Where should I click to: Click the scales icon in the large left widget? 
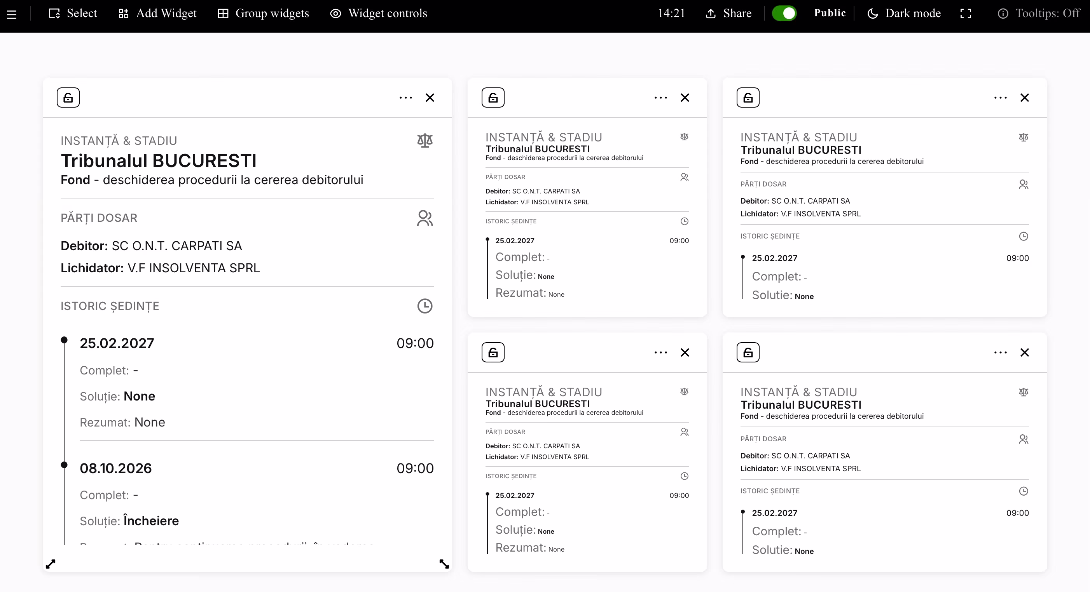coord(425,140)
